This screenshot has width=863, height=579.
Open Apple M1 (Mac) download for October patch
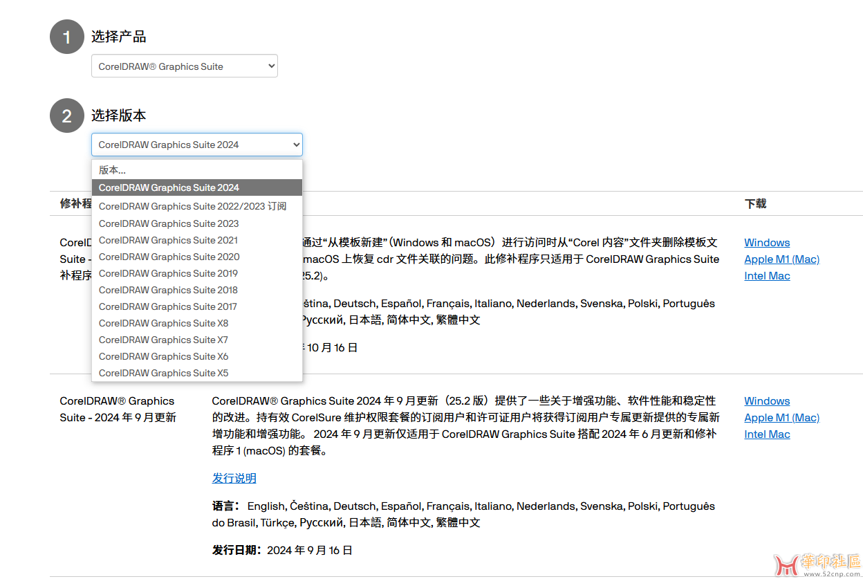point(781,259)
